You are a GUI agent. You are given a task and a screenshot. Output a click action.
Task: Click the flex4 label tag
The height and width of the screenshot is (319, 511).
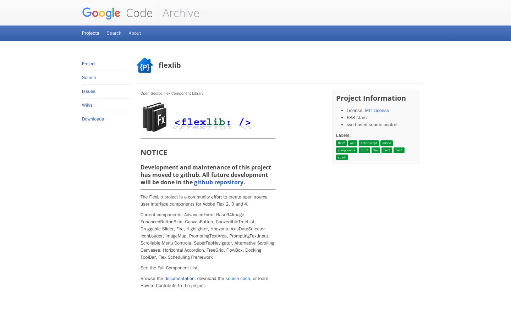pyautogui.click(x=399, y=150)
